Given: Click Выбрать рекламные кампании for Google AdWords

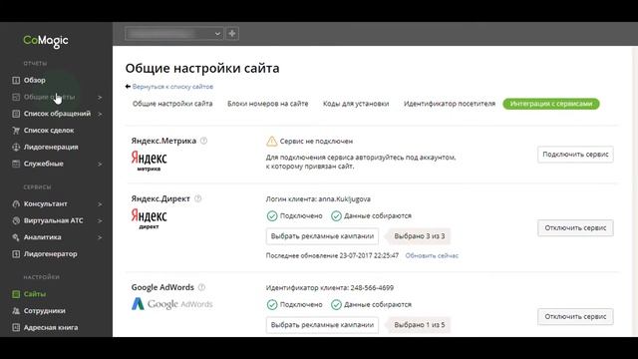Looking at the screenshot, I should [x=322, y=325].
